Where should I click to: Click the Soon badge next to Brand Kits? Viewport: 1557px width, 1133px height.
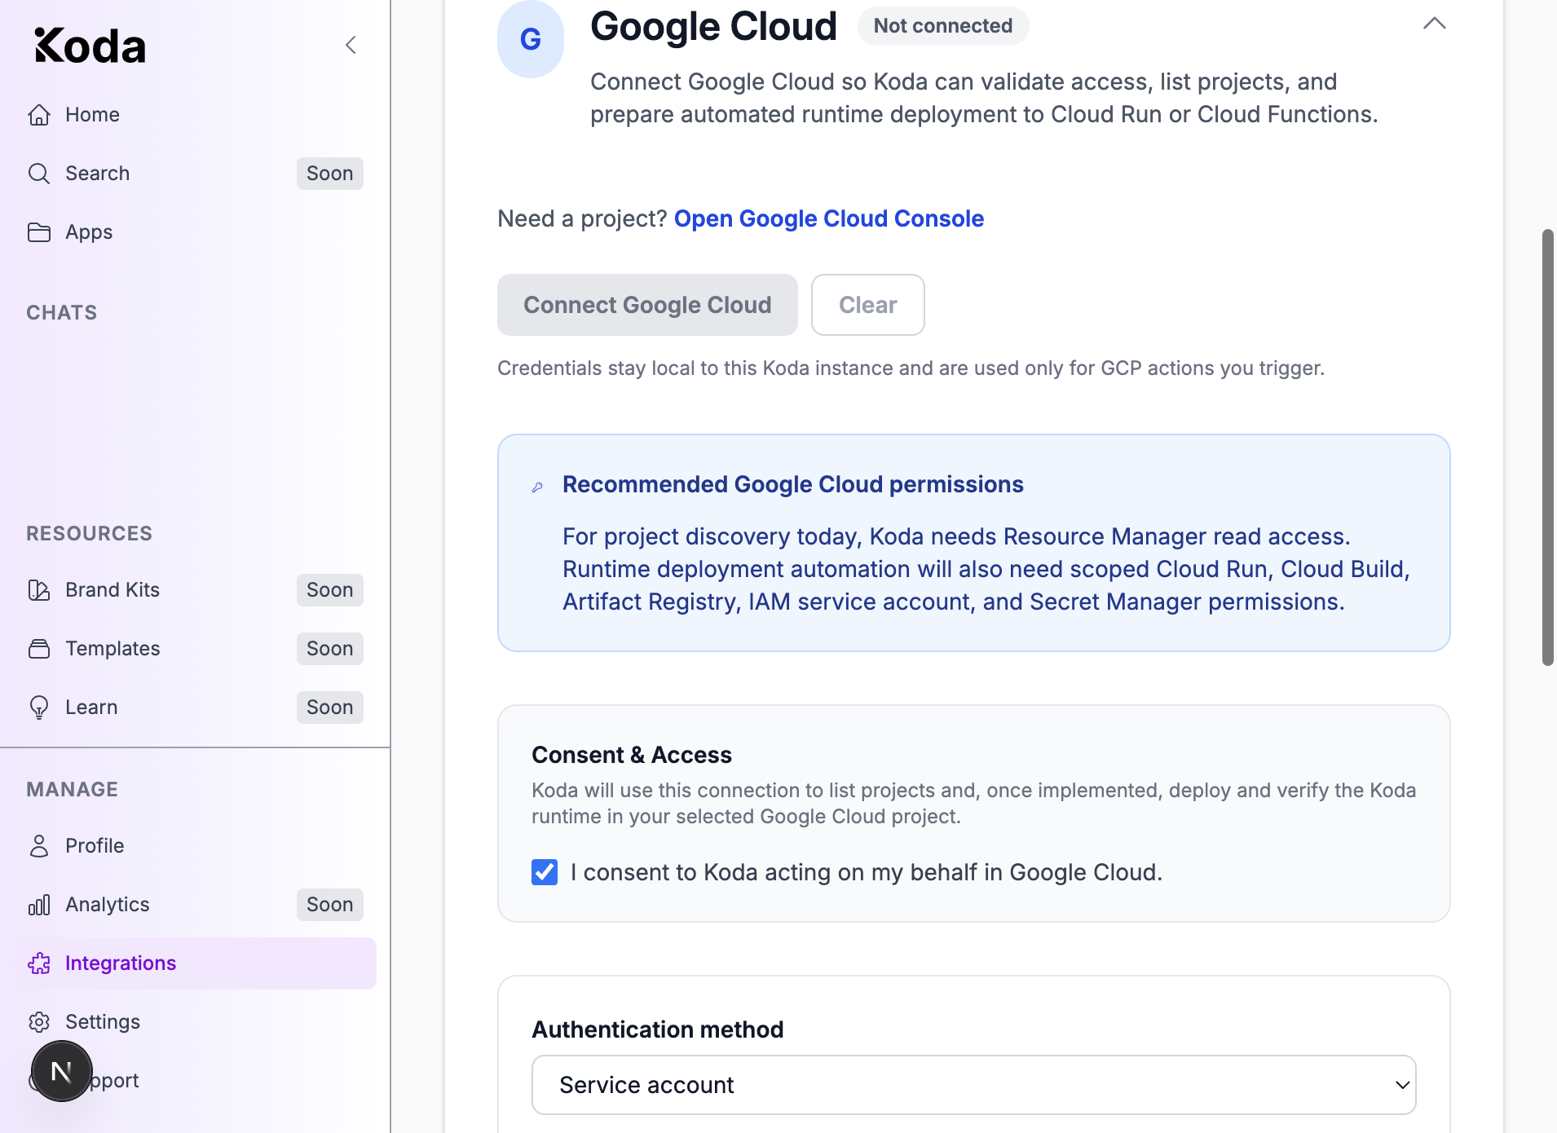coord(329,590)
